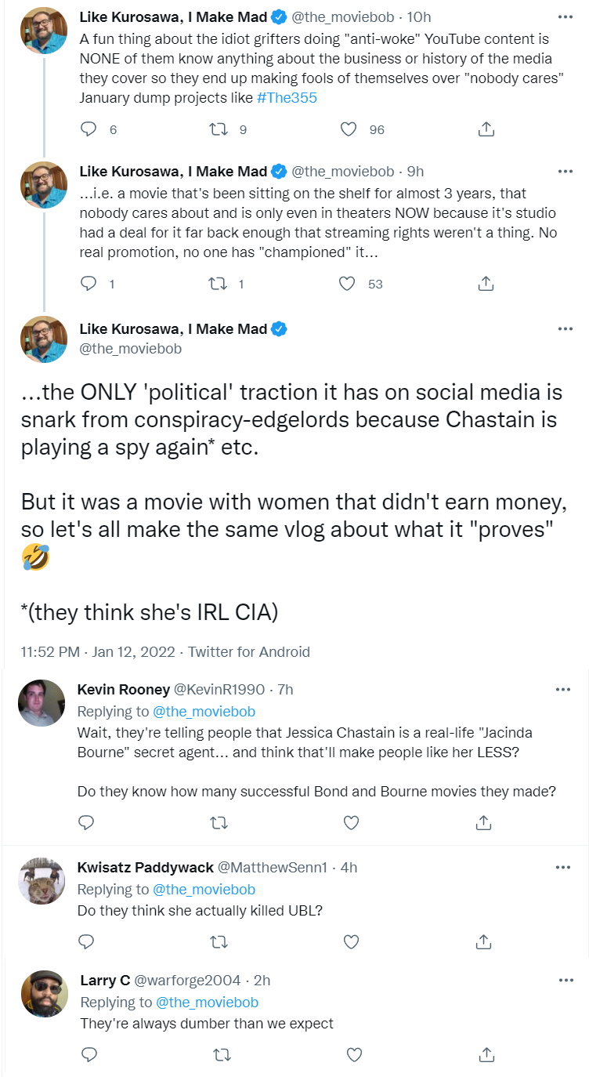Screen dimensions: 589x1077
Task: Like the tweet with 96 likes
Action: click(x=349, y=129)
